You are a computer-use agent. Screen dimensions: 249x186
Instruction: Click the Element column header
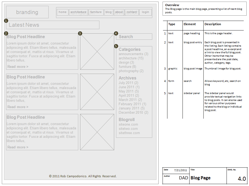[190, 24]
